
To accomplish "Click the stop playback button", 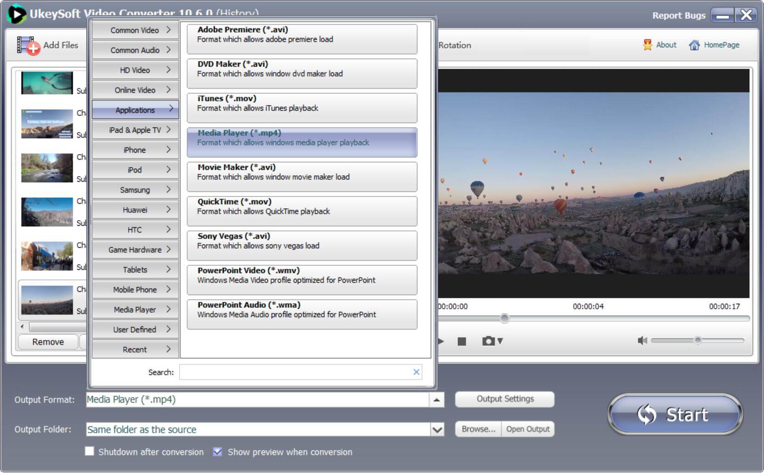I will pos(462,341).
